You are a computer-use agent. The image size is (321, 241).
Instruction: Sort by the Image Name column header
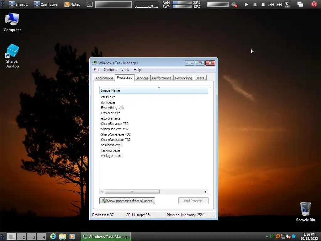pos(154,90)
